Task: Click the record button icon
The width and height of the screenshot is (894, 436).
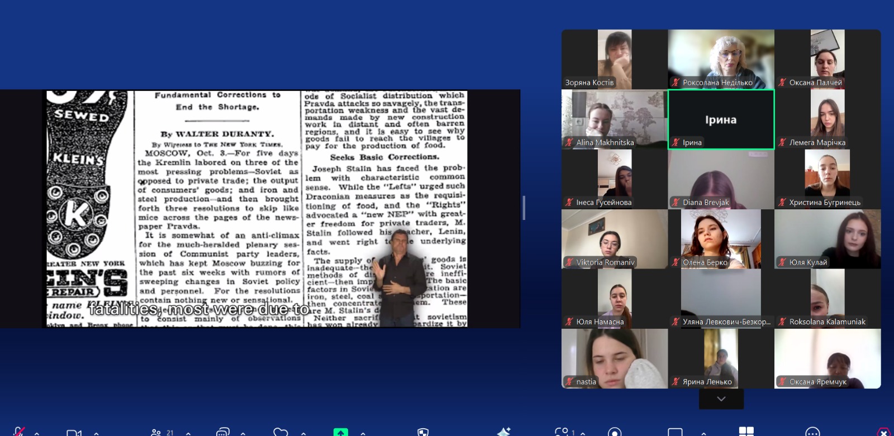Action: [615, 433]
